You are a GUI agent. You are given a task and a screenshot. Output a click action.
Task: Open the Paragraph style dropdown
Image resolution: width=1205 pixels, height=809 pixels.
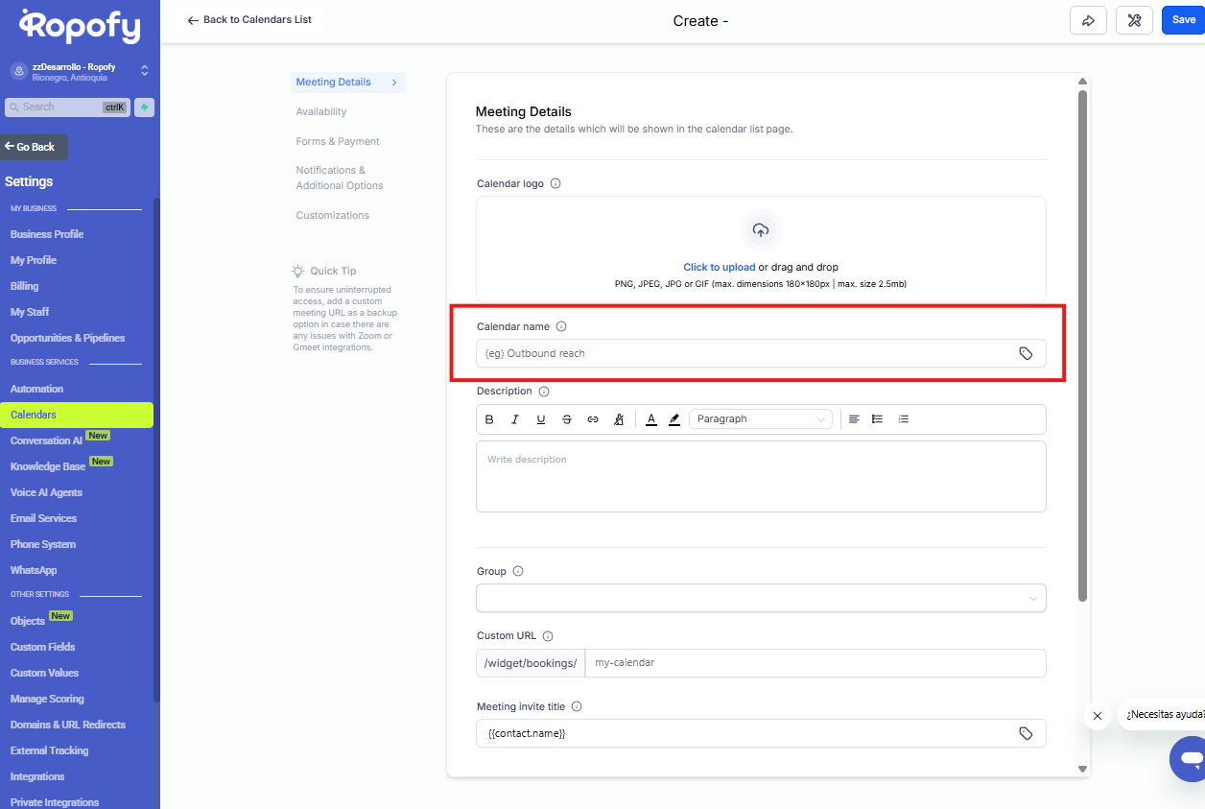pos(760,419)
